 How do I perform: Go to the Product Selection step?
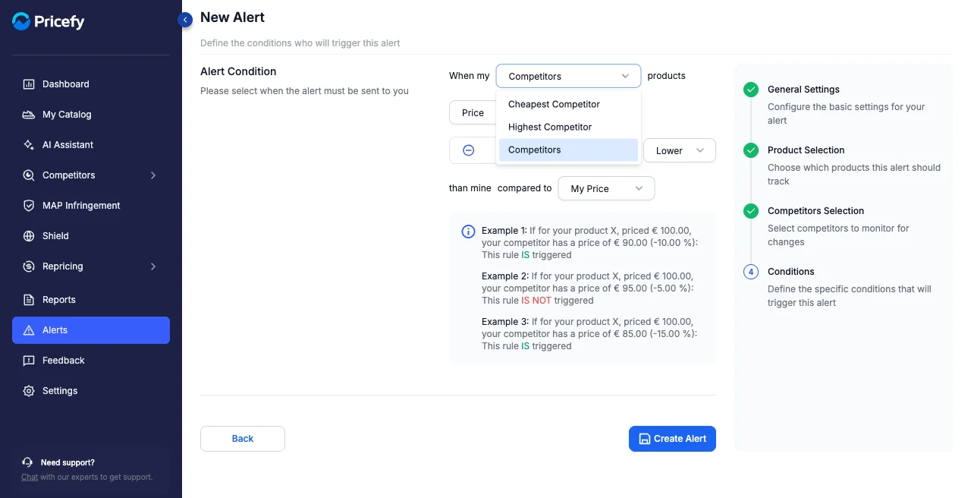point(806,150)
